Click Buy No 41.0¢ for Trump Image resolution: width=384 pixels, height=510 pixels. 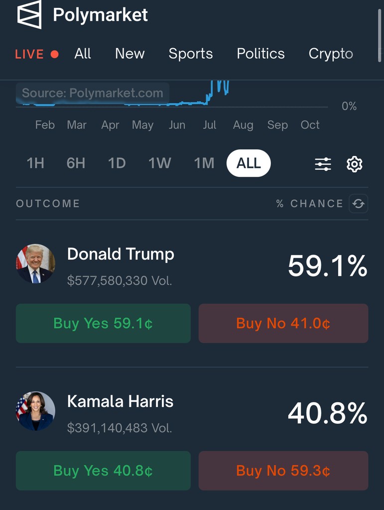tap(283, 323)
